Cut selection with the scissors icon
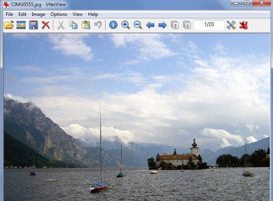This screenshot has width=273, height=201. pos(61,25)
